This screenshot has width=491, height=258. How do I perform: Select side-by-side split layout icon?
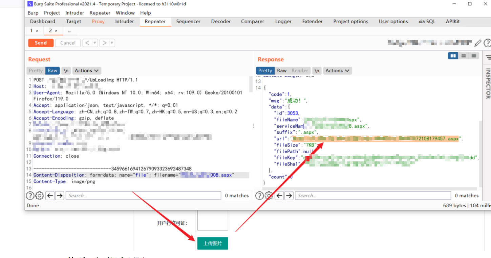pyautogui.click(x=453, y=56)
